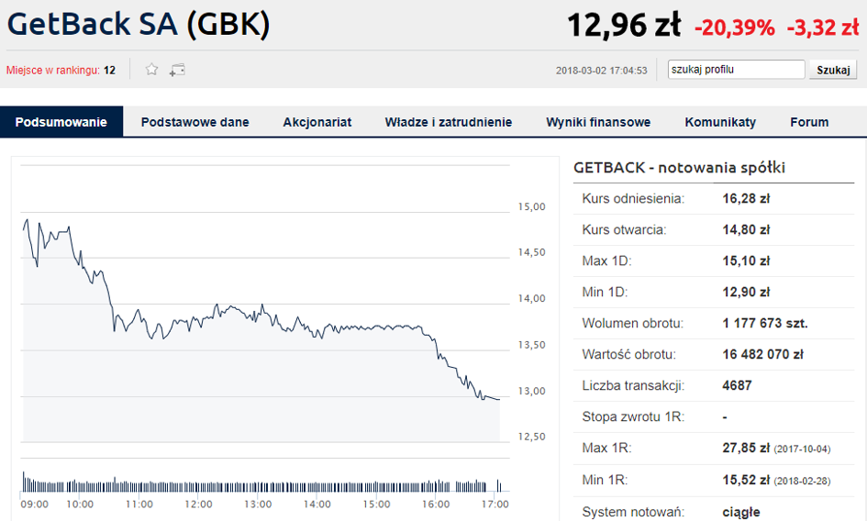The width and height of the screenshot is (867, 521).
Task: Click the 2018-03-02 17:04:53 timestamp
Action: [602, 71]
